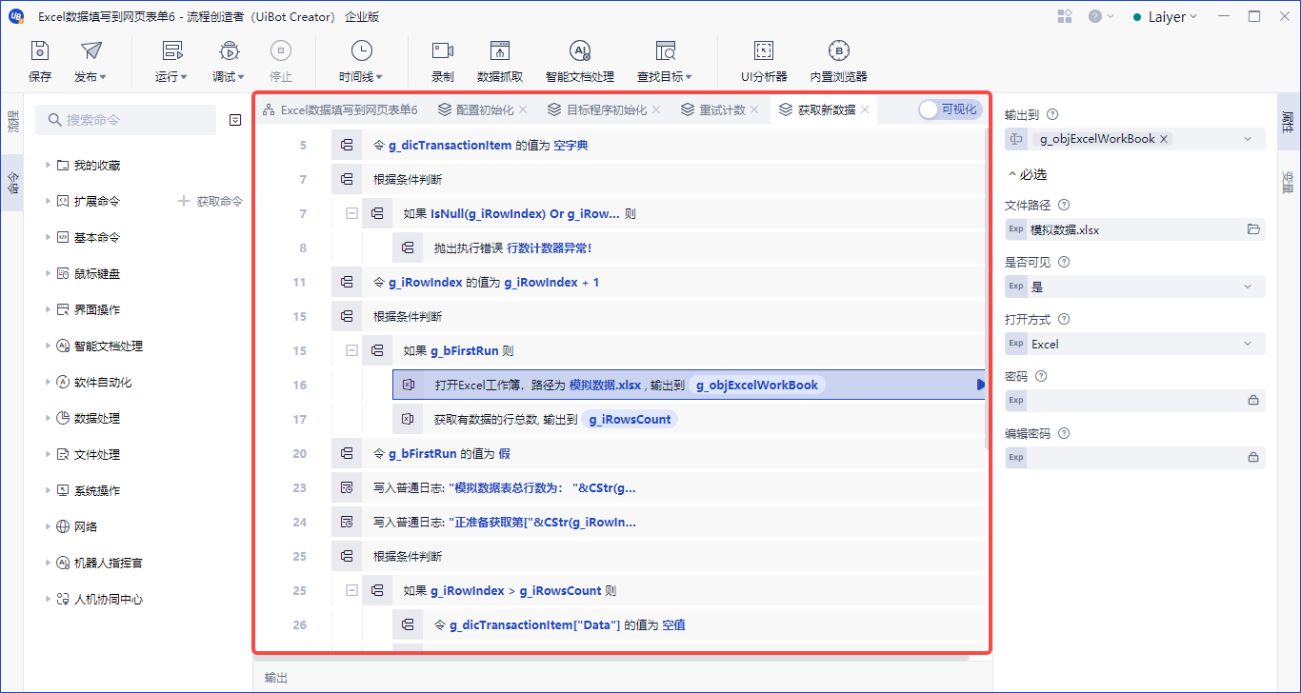Open the Find Target (查找目标) tool
The image size is (1301, 693).
(x=665, y=63)
